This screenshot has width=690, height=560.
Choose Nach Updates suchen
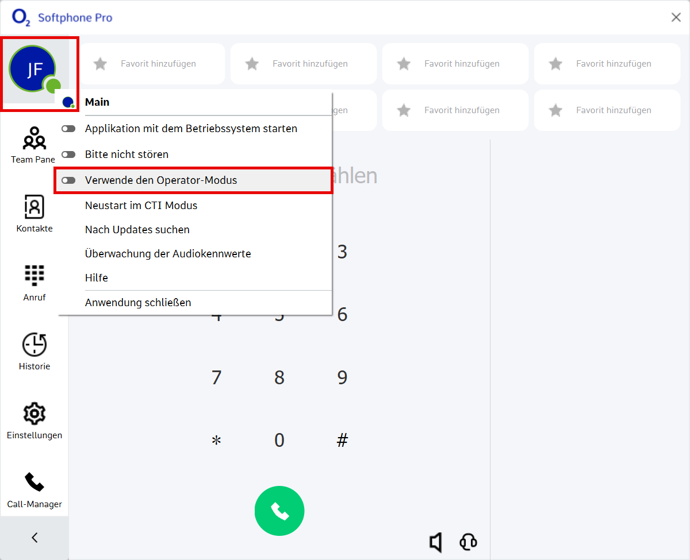coord(137,230)
